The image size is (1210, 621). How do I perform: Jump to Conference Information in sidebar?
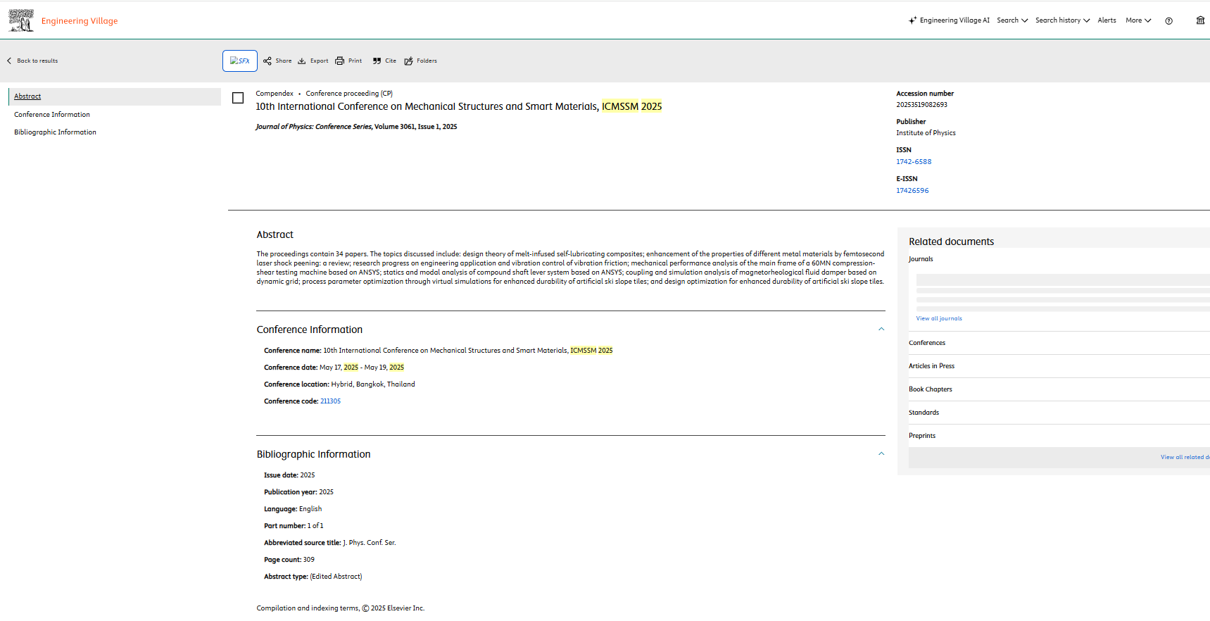(52, 115)
